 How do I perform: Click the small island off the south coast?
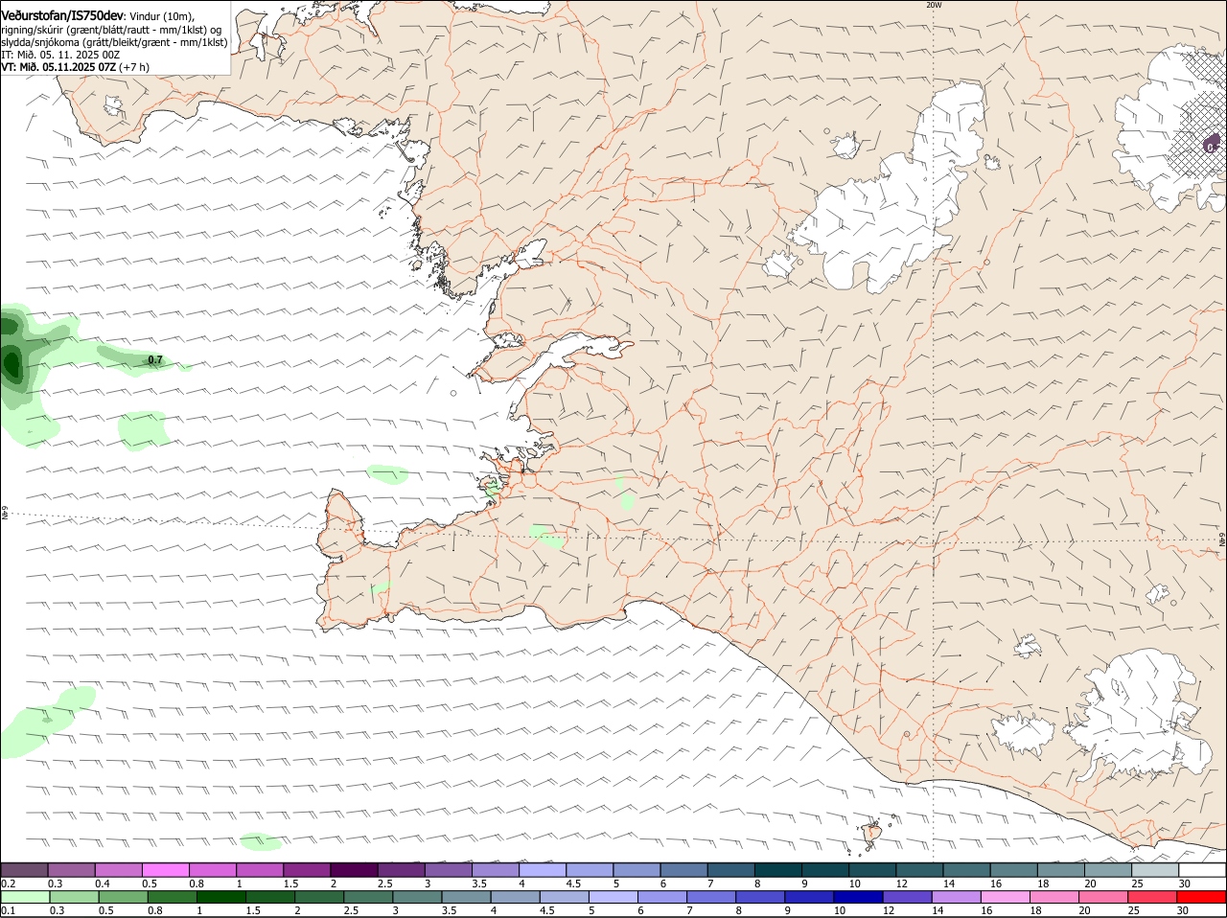click(871, 834)
